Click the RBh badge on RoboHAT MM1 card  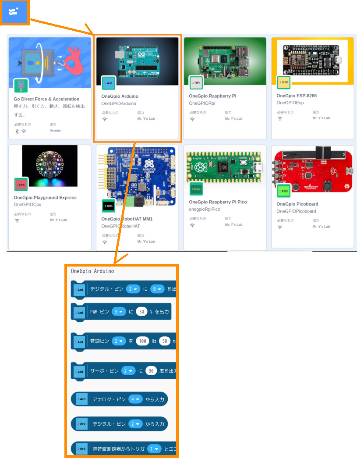tap(108, 206)
